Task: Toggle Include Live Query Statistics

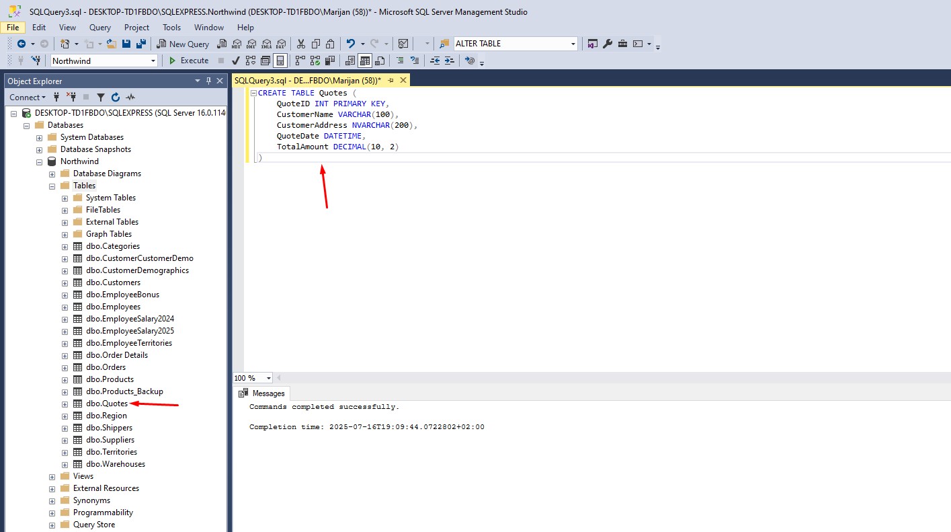Action: [315, 61]
